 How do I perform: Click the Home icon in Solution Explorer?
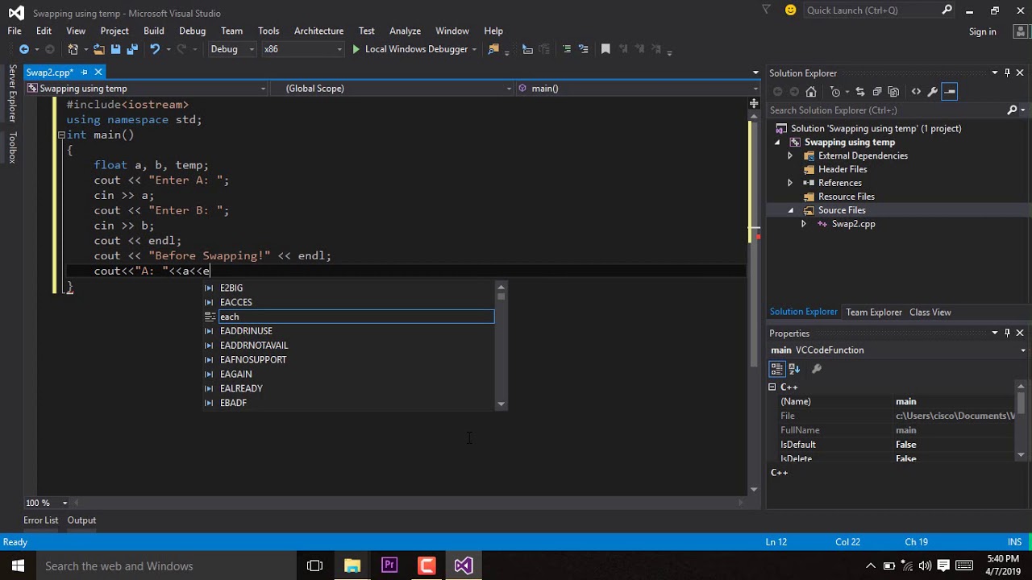pos(811,92)
